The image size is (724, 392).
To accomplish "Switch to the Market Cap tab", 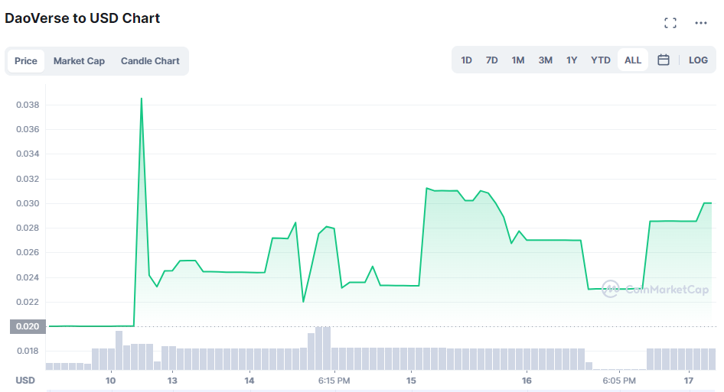I will (79, 61).
